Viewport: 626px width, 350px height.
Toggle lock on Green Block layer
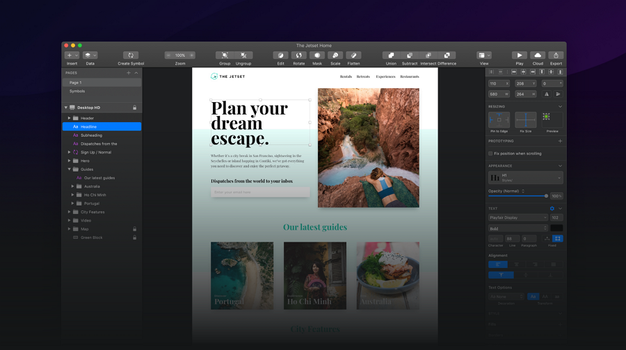point(134,237)
